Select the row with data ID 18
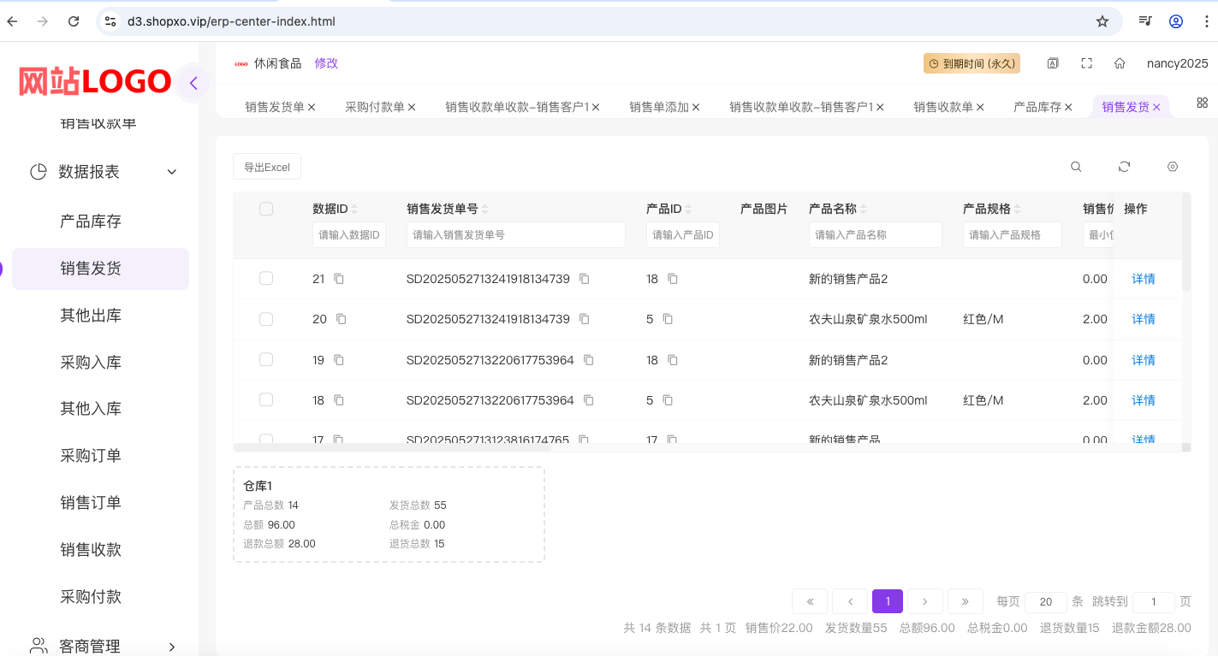The image size is (1218, 656). 266,400
